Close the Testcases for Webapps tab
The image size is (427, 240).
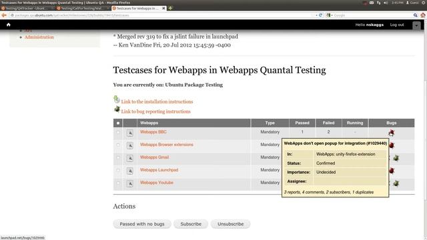coord(163,8)
